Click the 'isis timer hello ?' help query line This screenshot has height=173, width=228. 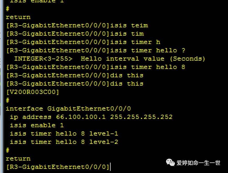[96, 50]
